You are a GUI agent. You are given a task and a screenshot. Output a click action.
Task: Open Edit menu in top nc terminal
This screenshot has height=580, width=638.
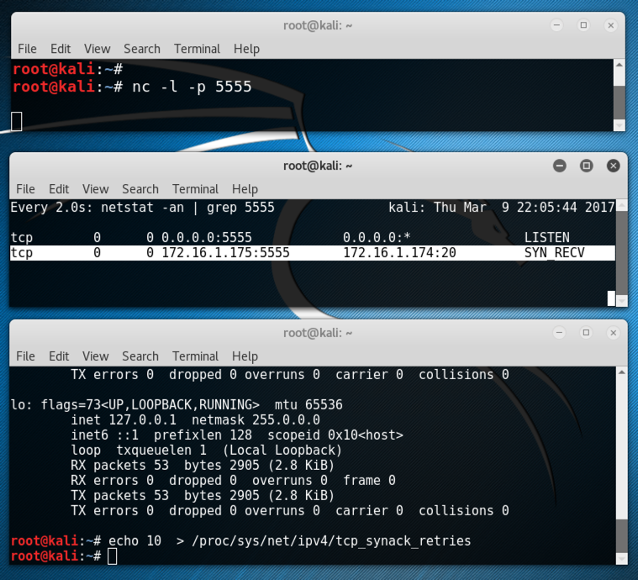pos(61,49)
